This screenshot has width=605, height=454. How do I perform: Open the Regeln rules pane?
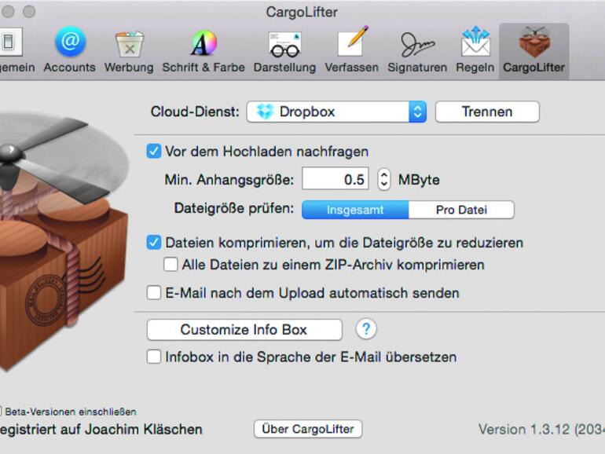pos(475,49)
